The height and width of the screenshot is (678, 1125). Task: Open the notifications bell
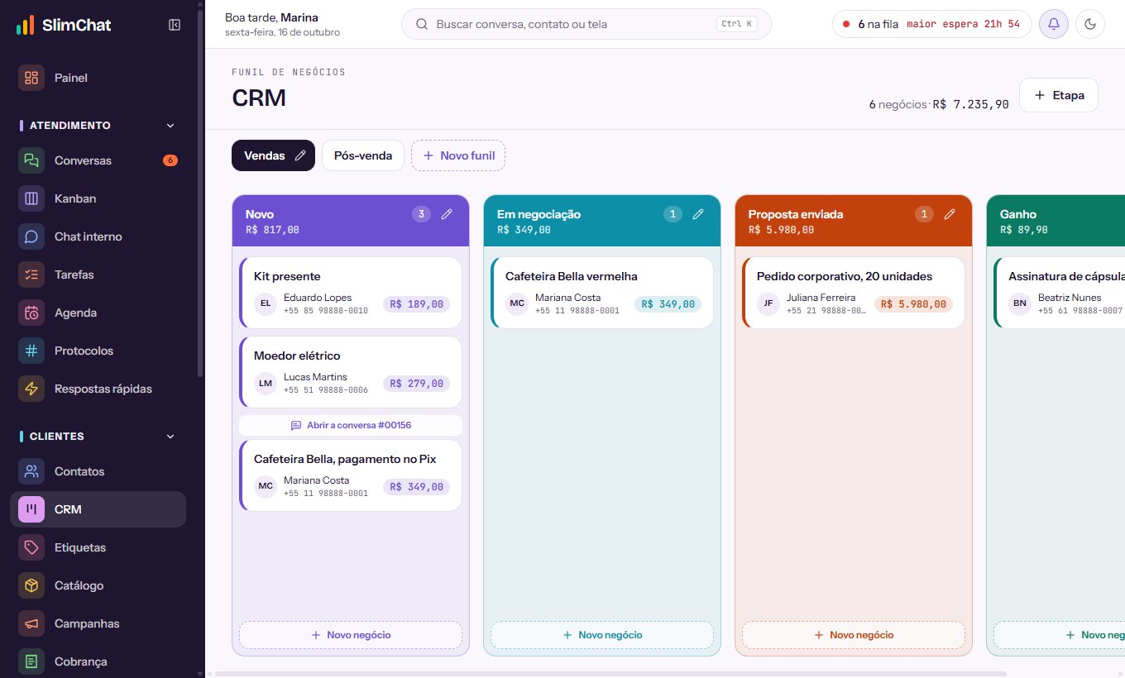click(x=1054, y=24)
